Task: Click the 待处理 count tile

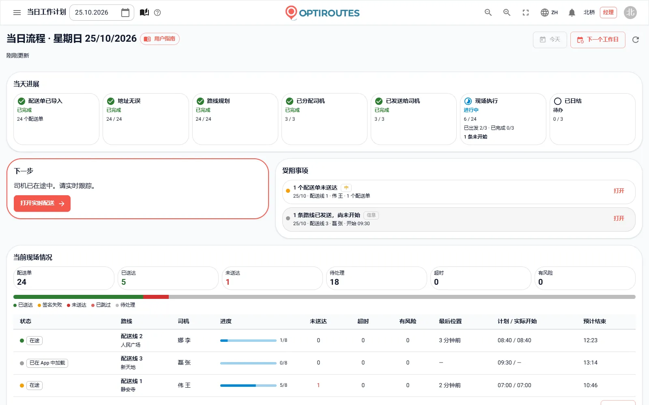Action: tap(376, 278)
